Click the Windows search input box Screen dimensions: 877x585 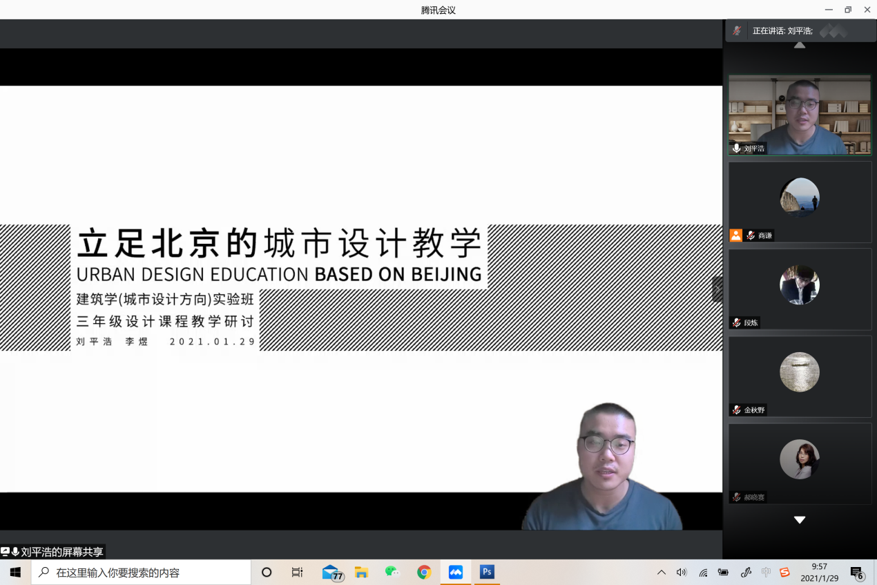click(142, 572)
